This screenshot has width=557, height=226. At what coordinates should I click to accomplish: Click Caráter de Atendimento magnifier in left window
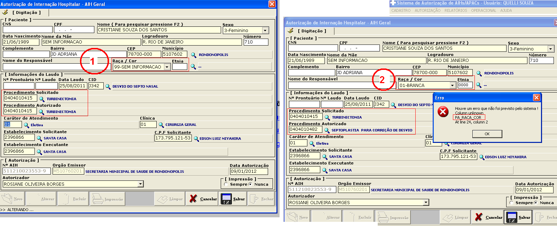[26, 125]
